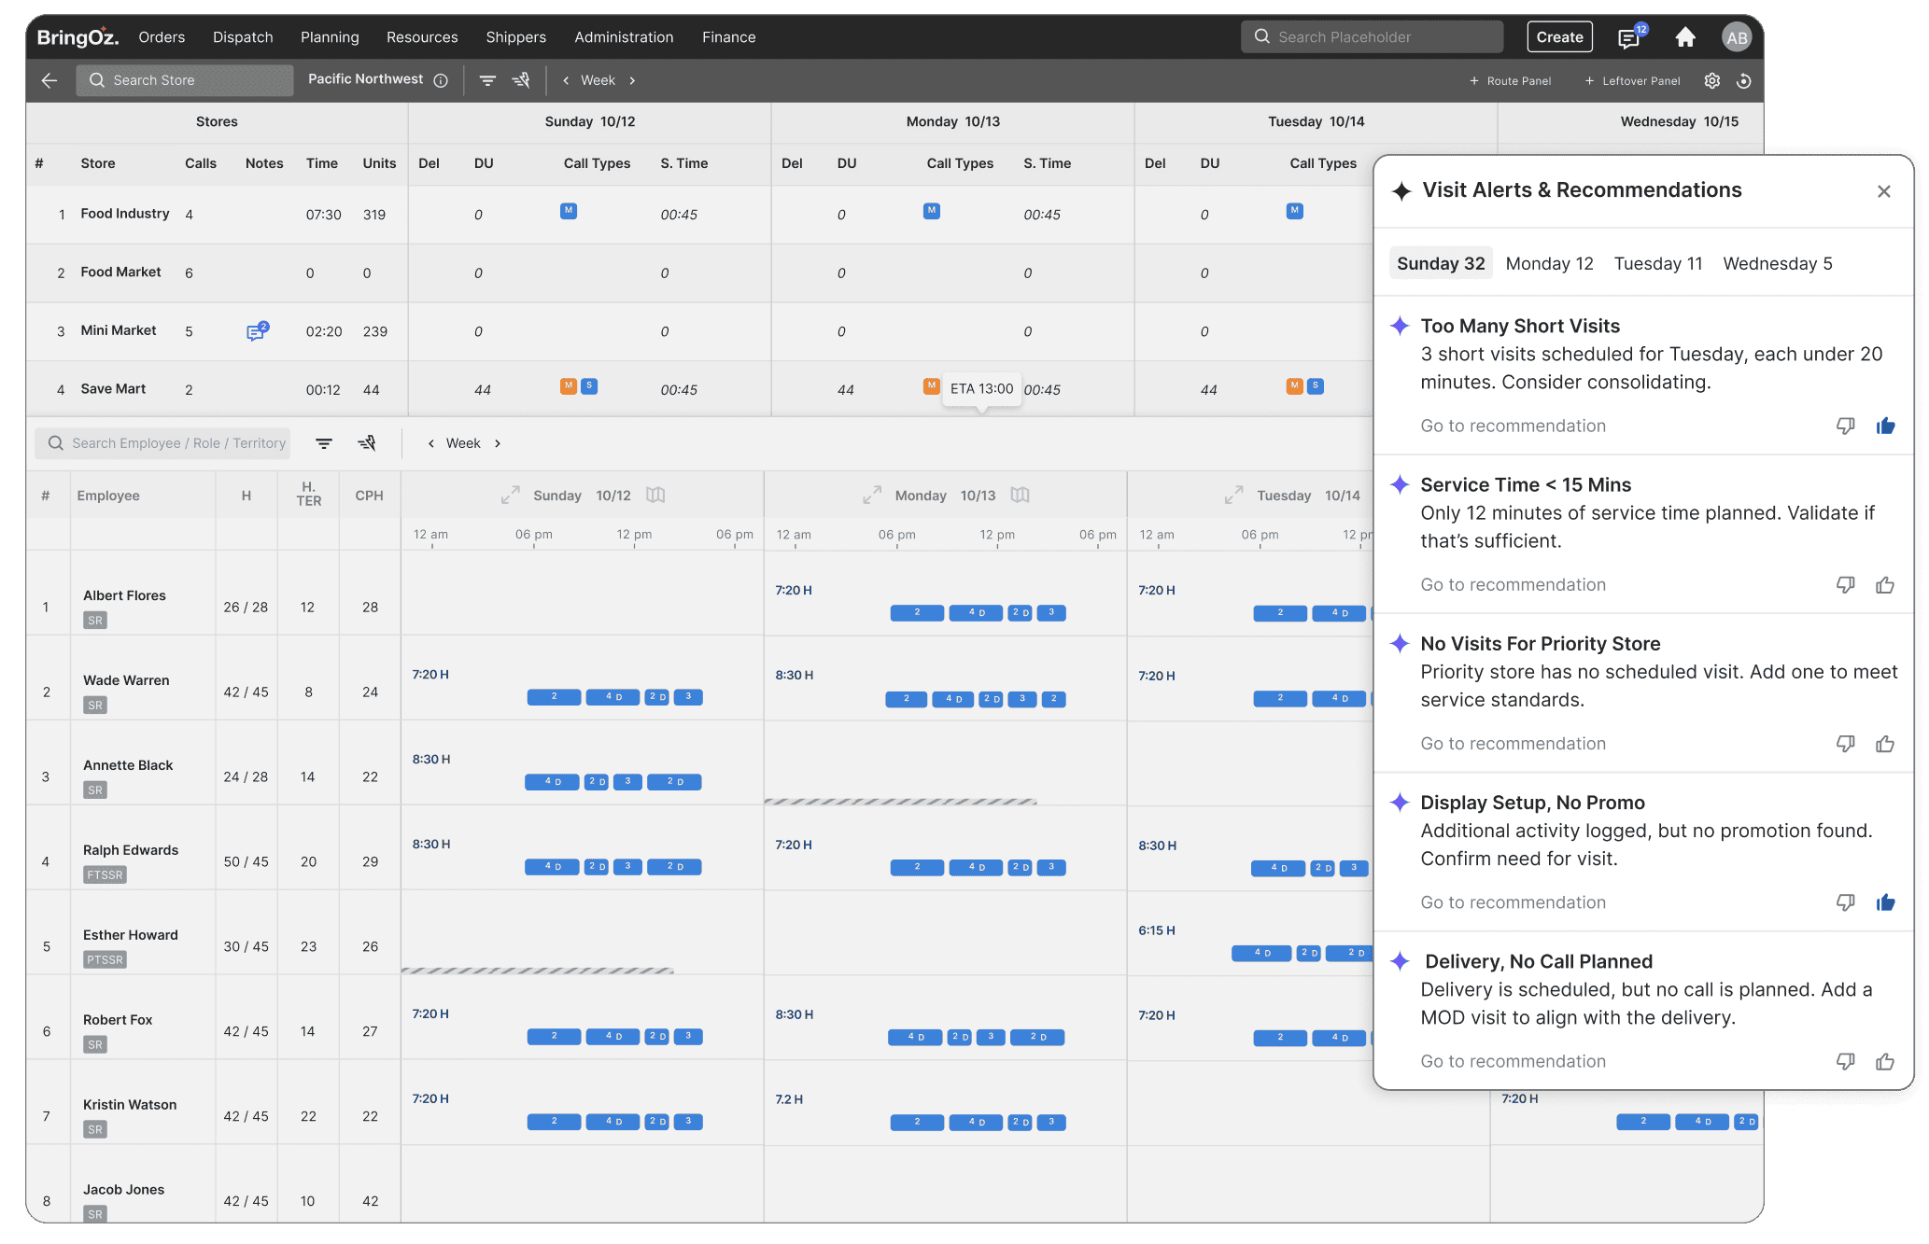Expand the Sunday 10/12 schedule column

point(510,496)
